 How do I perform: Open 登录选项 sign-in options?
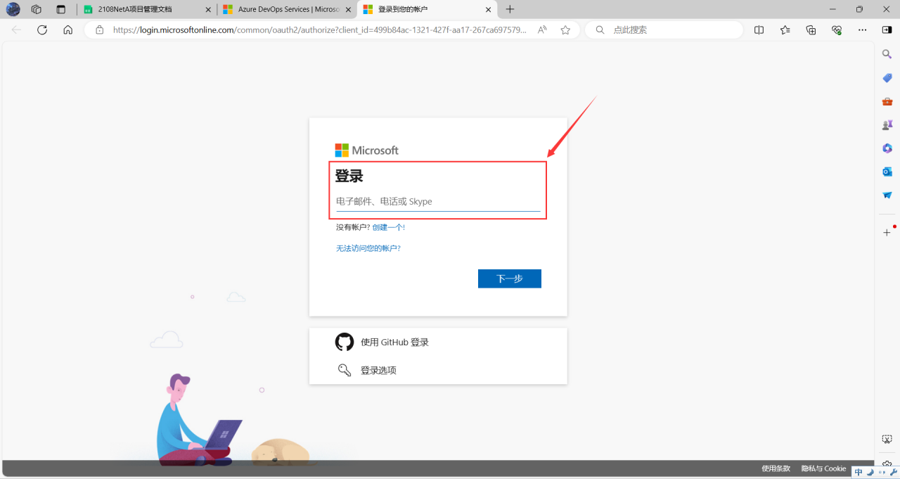pyautogui.click(x=438, y=370)
